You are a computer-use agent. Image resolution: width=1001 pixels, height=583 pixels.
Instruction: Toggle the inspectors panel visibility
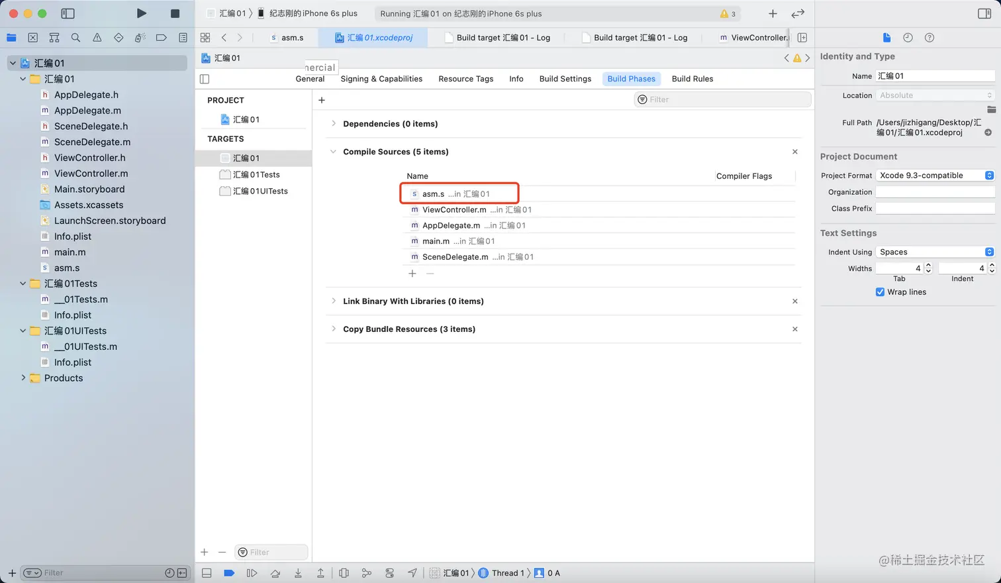point(984,13)
